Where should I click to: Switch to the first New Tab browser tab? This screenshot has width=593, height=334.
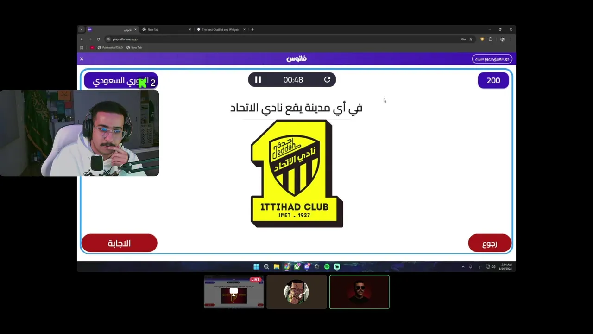166,29
